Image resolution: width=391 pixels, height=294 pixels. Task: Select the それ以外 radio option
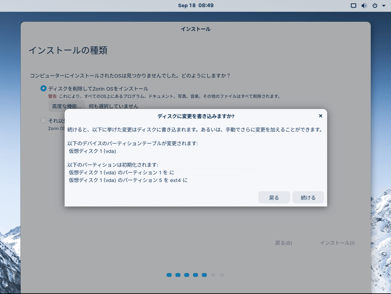pos(43,120)
